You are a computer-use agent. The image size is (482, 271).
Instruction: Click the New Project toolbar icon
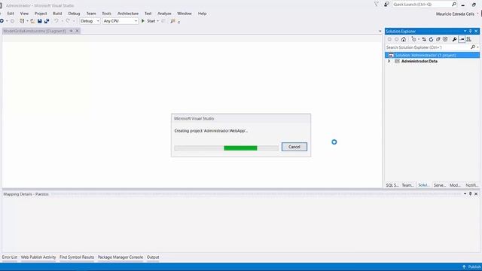(x=22, y=21)
